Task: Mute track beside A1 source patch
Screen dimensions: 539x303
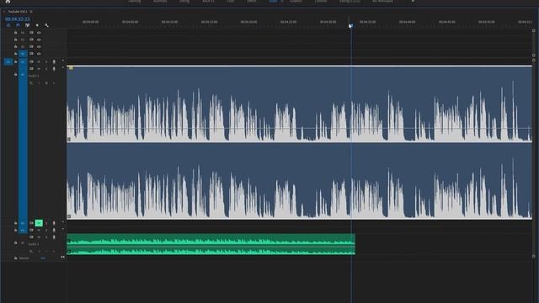Action: pyautogui.click(x=39, y=61)
